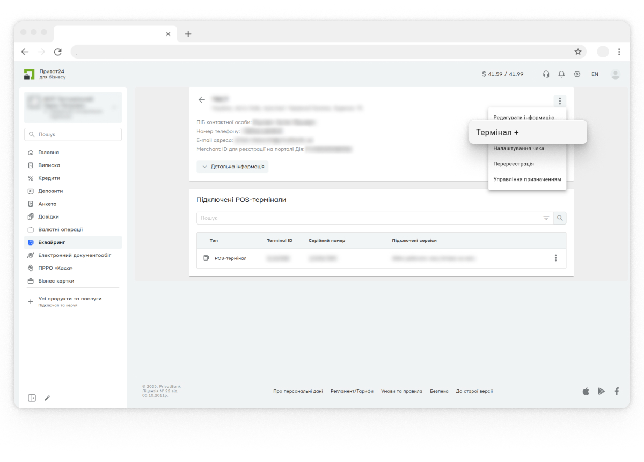Go back using arrow beside merchant name

(202, 100)
